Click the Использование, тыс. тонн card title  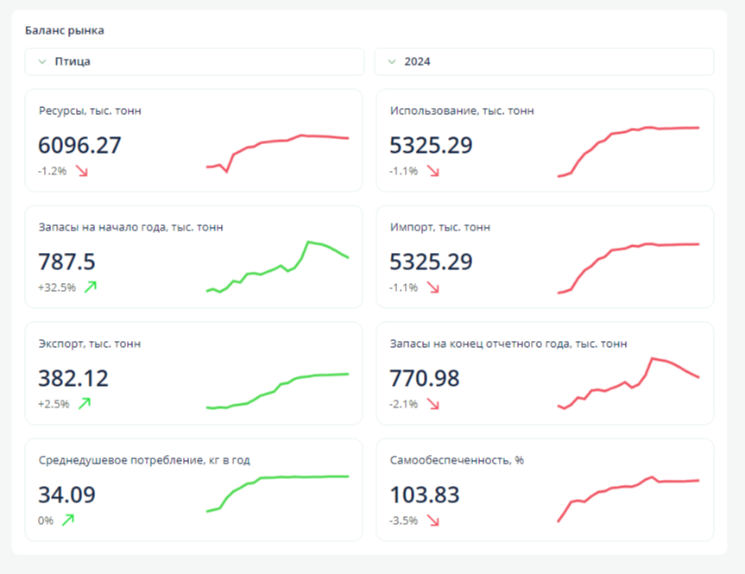tap(462, 110)
